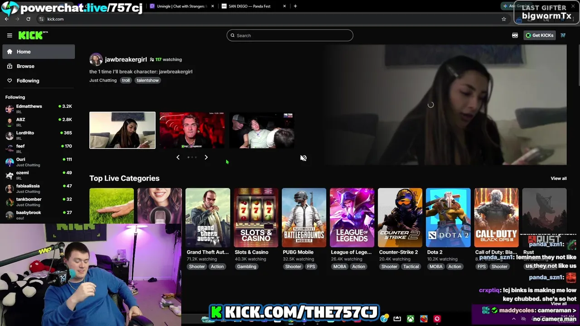Screen dimensions: 580x326
Task: Open fabiaalissia in Following list
Action: click(39, 188)
